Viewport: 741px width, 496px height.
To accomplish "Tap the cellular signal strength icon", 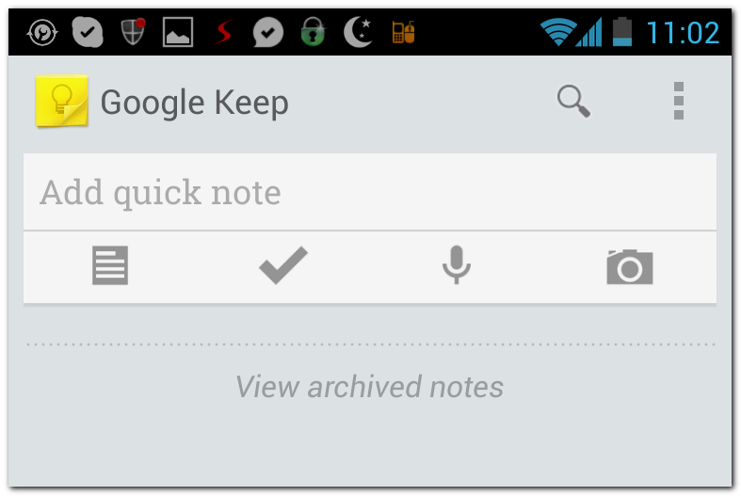I will pos(589,32).
